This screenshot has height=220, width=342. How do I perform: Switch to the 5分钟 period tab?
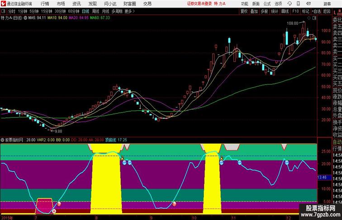click(34, 11)
